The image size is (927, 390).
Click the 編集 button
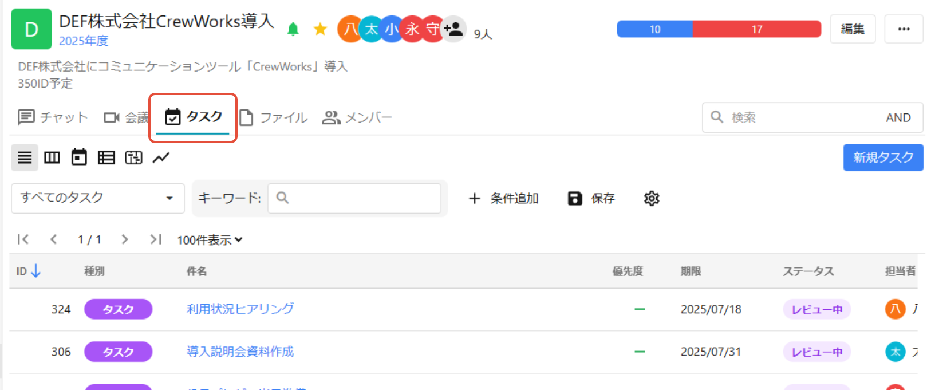pyautogui.click(x=853, y=29)
